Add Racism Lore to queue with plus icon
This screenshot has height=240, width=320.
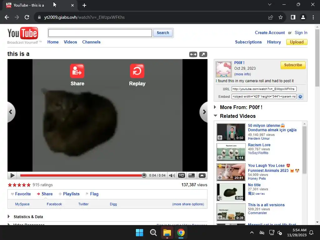coord(220,157)
